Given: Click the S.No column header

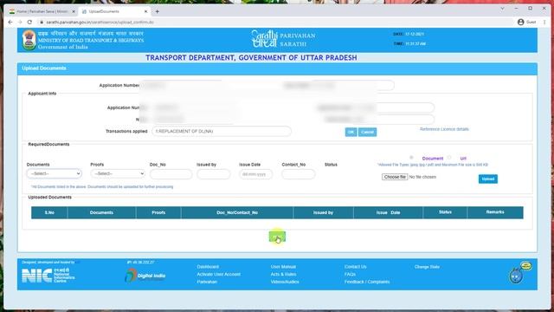Looking at the screenshot, I should (49, 212).
